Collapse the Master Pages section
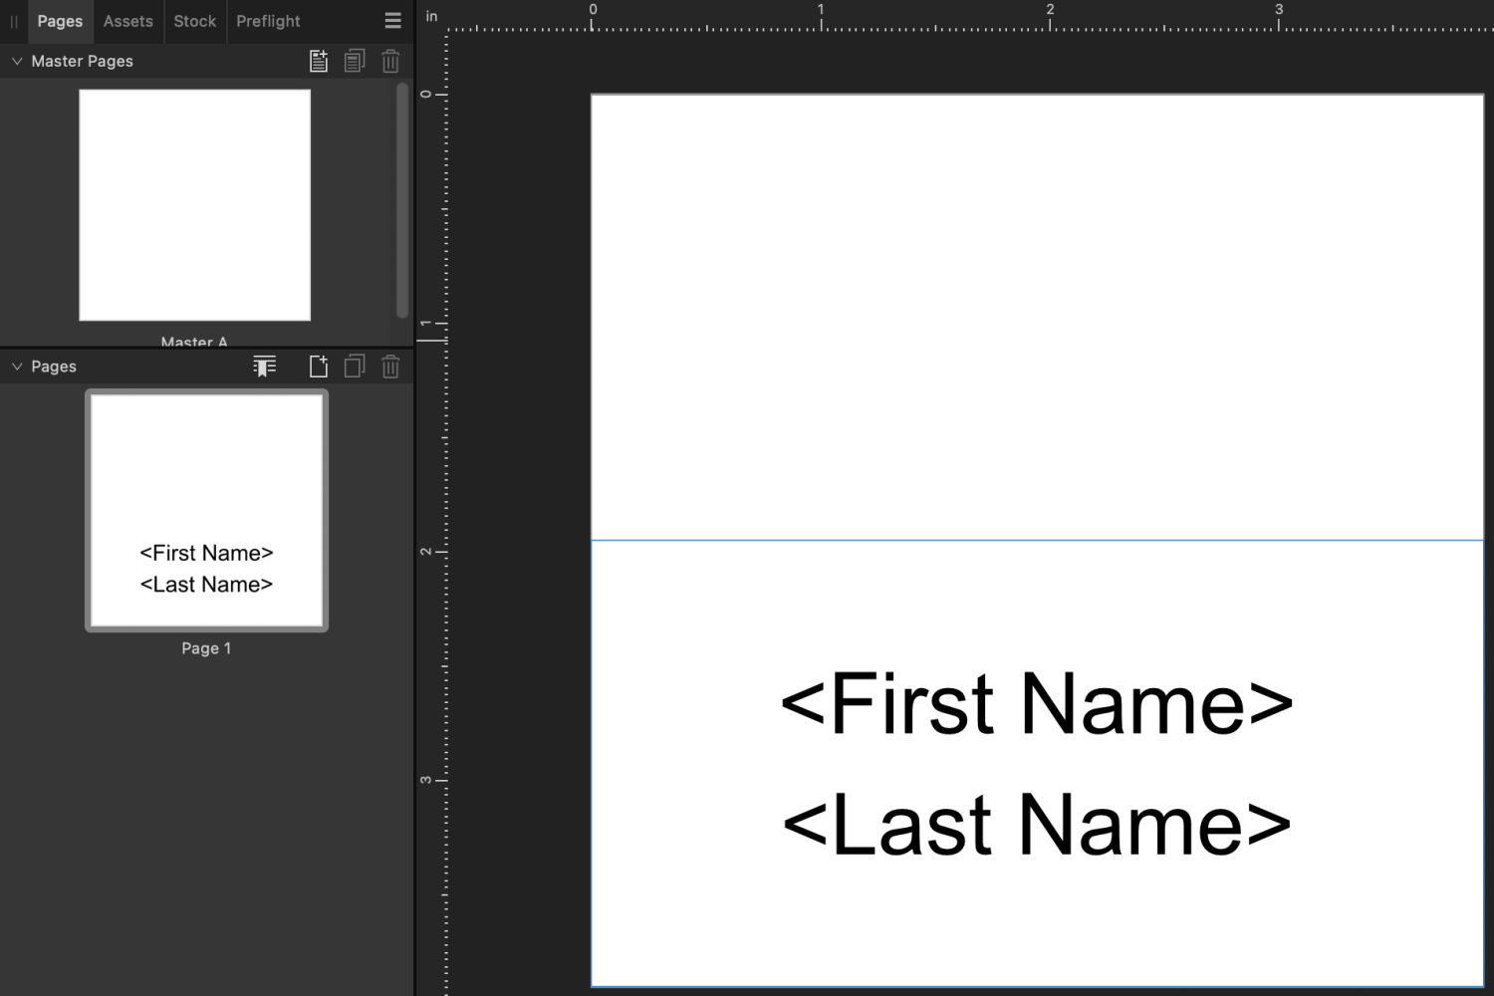The image size is (1494, 996). 16,61
